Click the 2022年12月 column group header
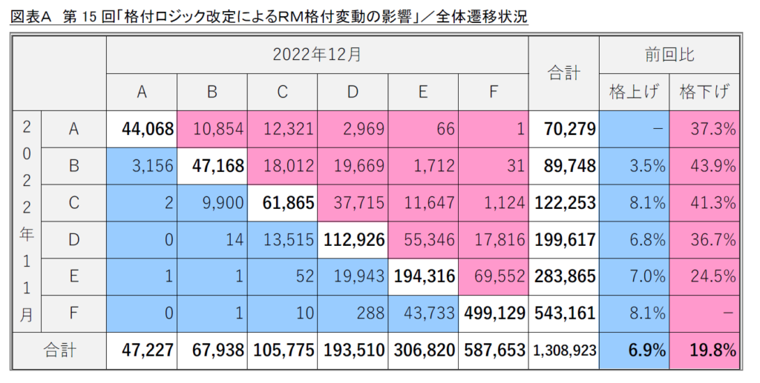This screenshot has width=760, height=383. [317, 54]
